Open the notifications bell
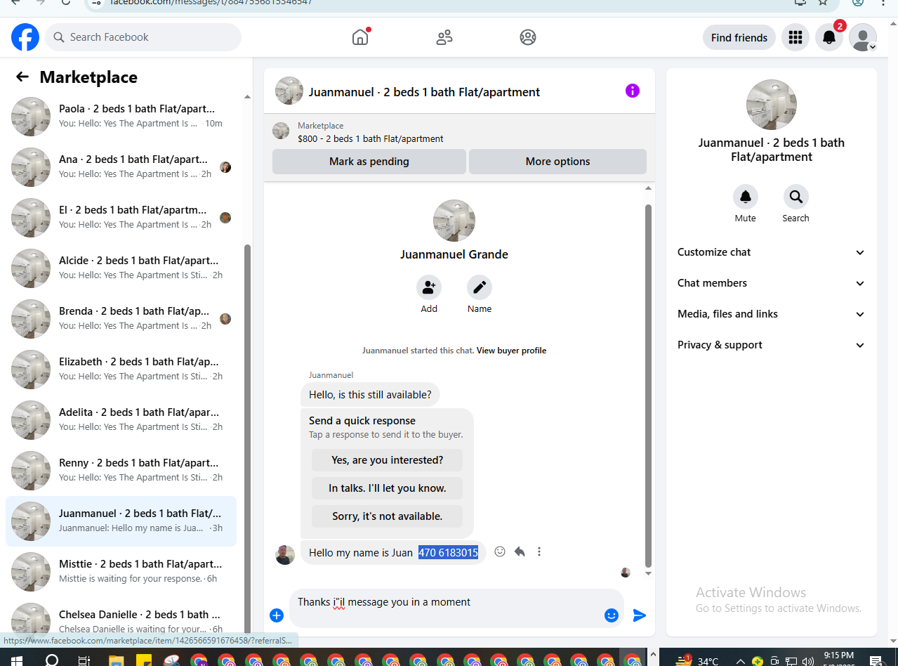This screenshot has height=666, width=898. 829,37
